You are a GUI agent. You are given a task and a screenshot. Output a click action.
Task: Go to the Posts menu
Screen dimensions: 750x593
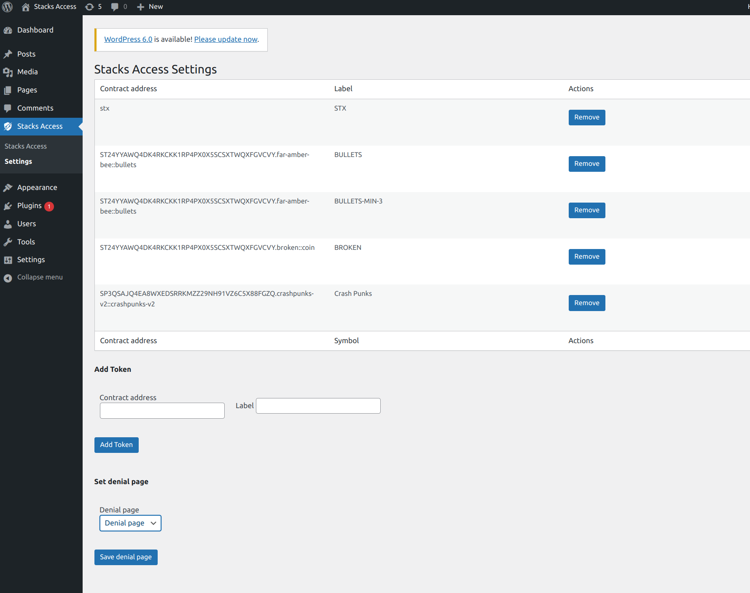[x=41, y=54]
